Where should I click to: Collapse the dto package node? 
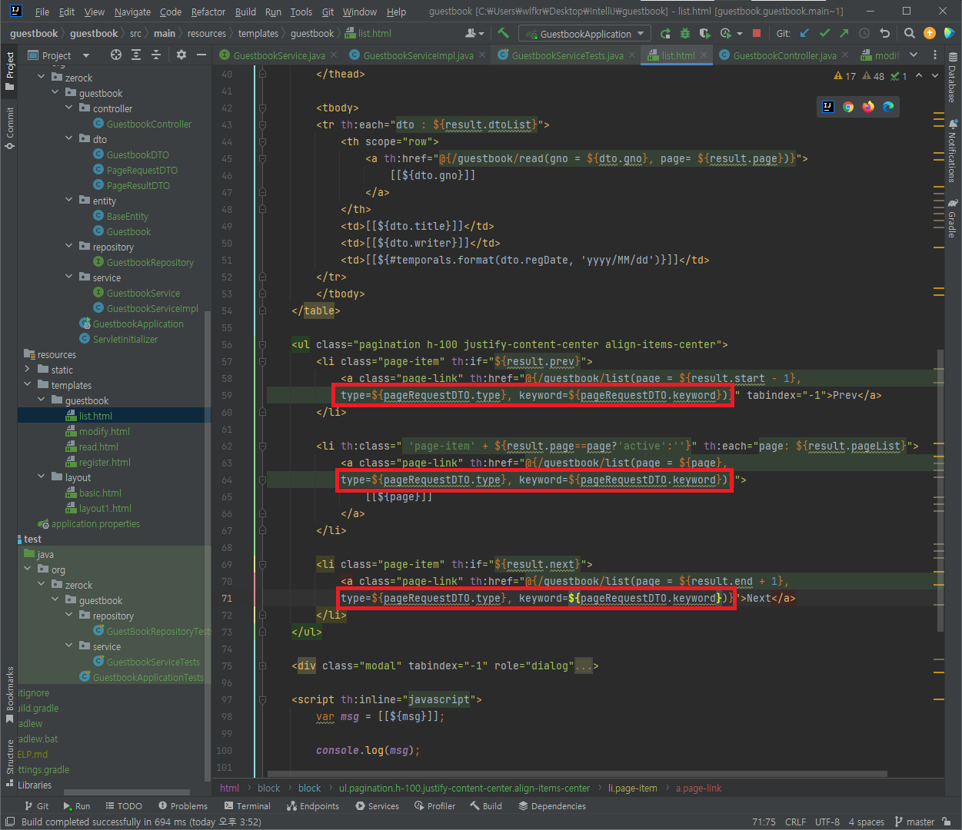click(69, 139)
